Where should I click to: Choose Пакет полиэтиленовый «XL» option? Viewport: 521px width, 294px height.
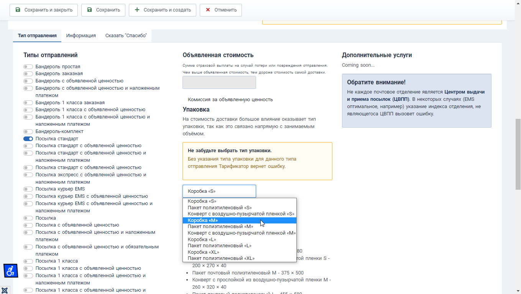pyautogui.click(x=240, y=258)
